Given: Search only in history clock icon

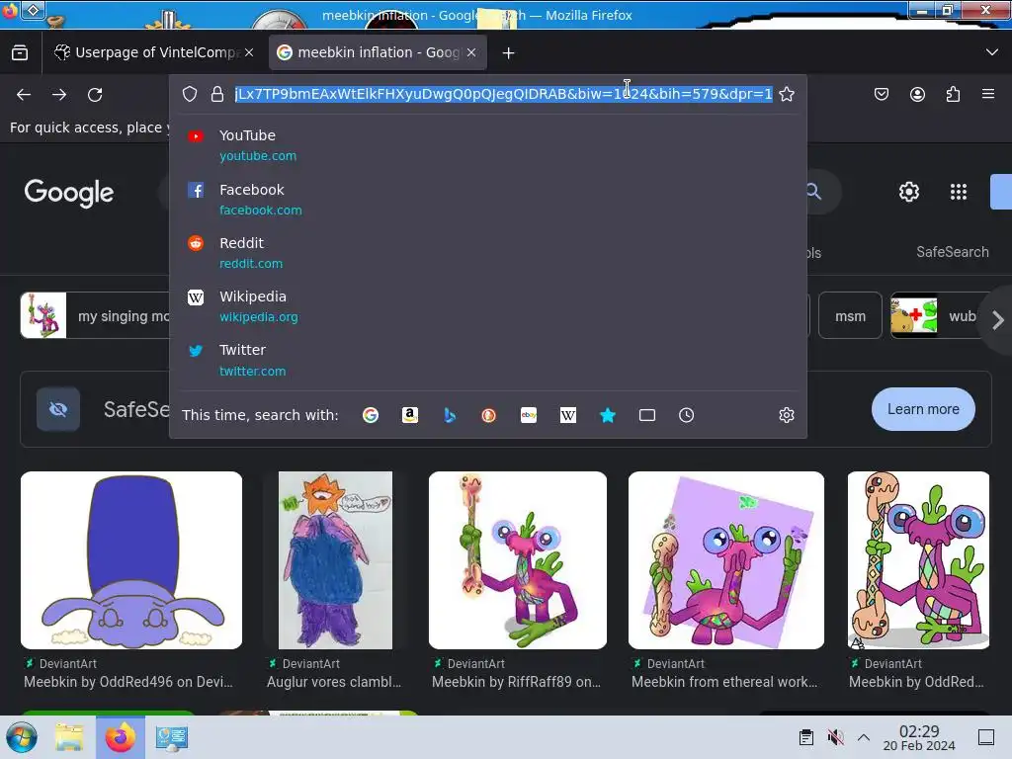Looking at the screenshot, I should 686,415.
